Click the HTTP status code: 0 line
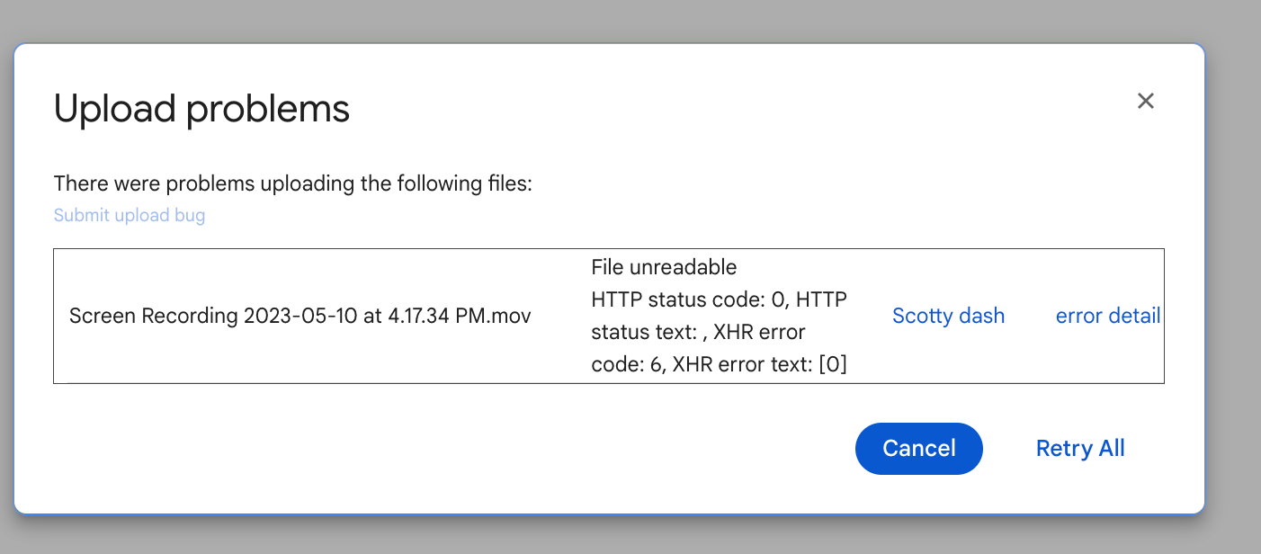This screenshot has height=554, width=1261. [719, 299]
